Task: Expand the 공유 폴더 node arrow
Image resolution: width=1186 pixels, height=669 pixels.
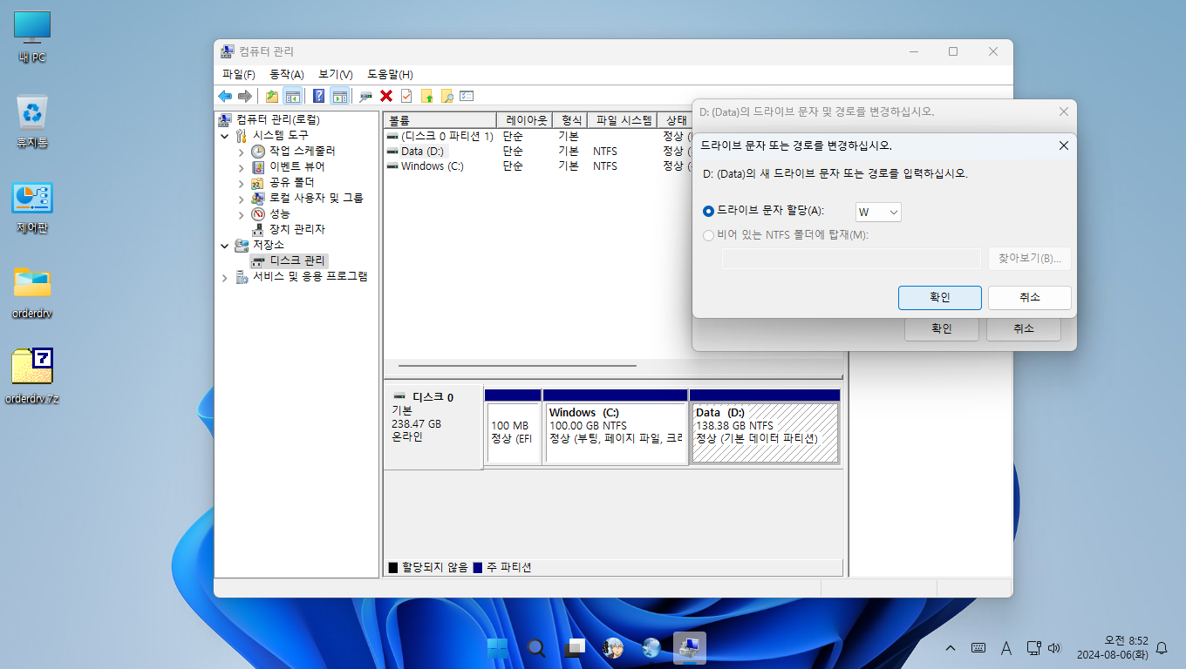Action: [x=242, y=183]
